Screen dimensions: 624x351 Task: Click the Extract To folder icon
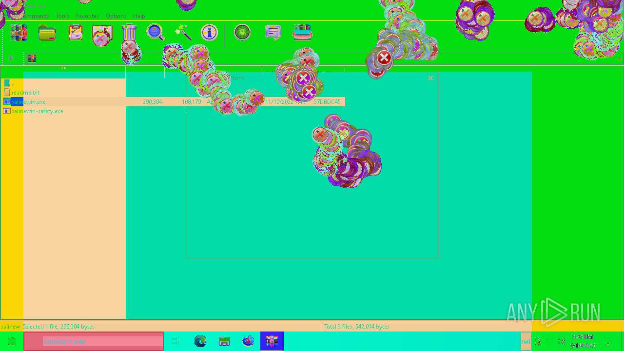(x=47, y=33)
